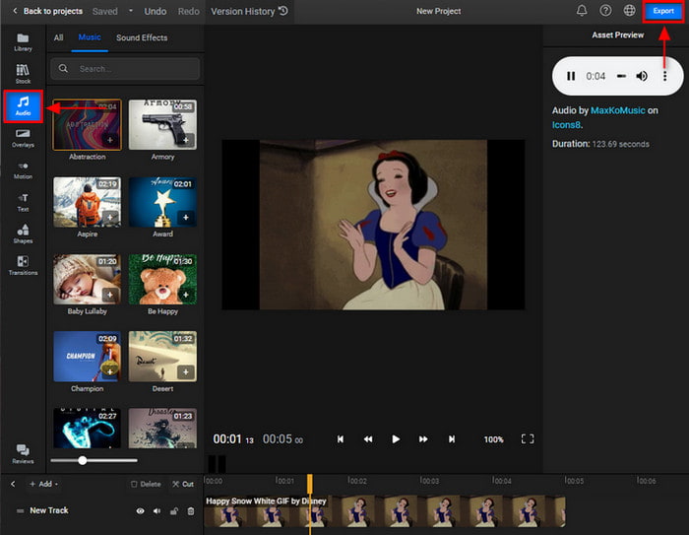
Task: Select the 01:23 music thumbnail
Action: coord(162,429)
